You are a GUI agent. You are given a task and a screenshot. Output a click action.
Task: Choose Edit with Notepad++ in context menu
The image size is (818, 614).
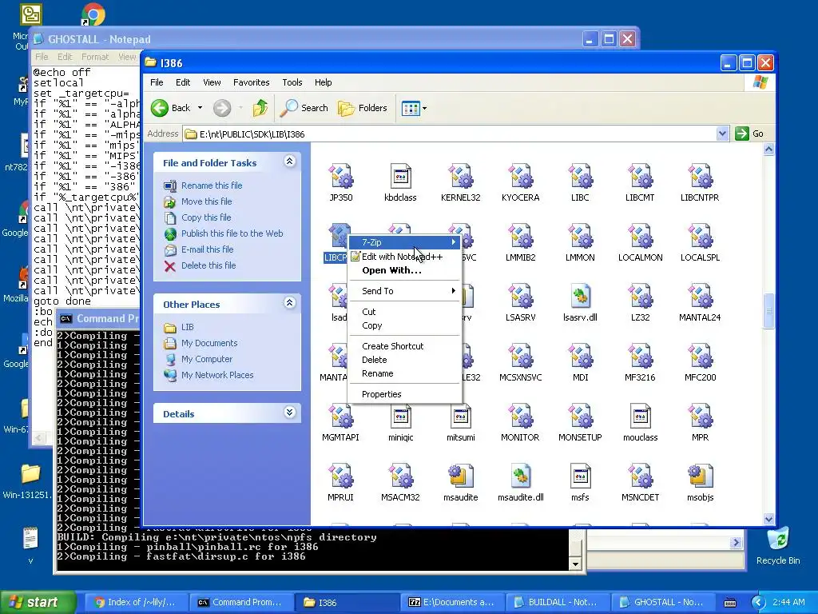pyautogui.click(x=405, y=257)
